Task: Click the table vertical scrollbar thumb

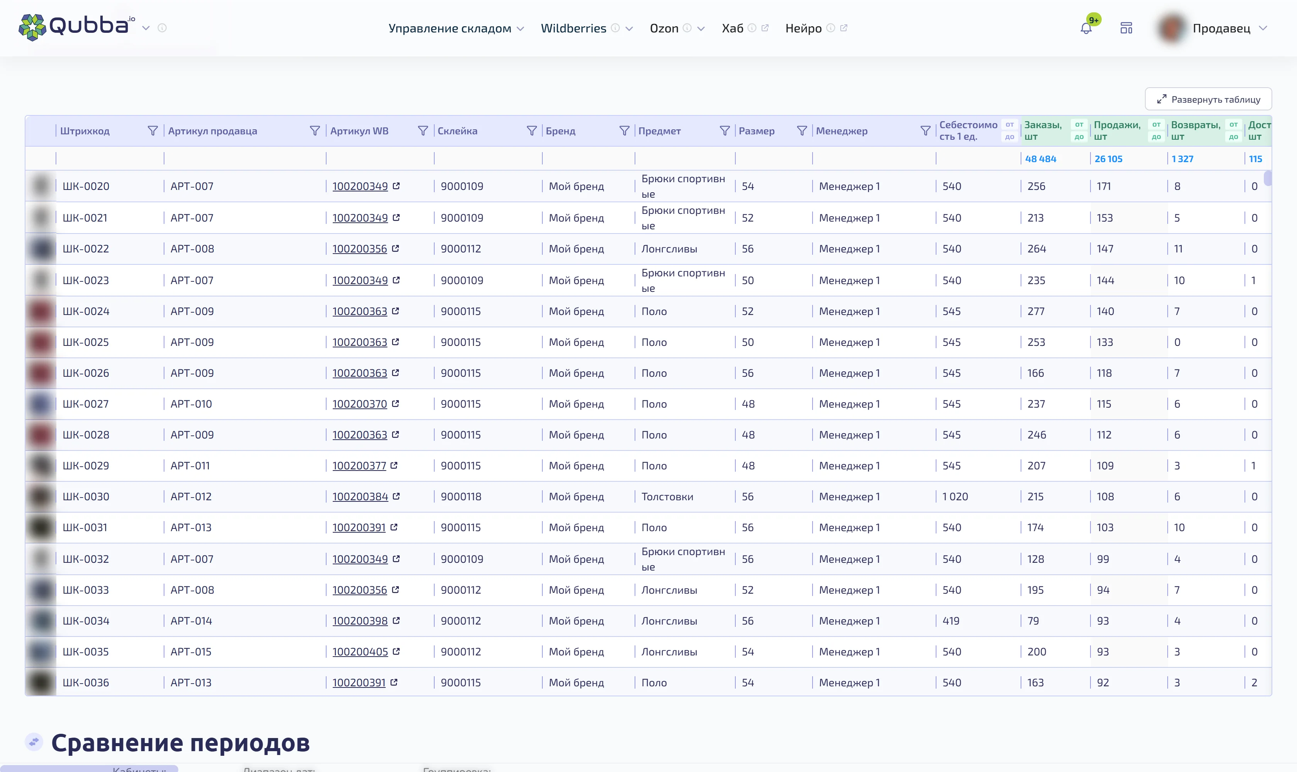Action: 1268,178
